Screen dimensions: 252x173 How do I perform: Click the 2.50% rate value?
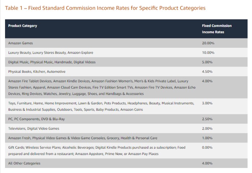(x=207, y=119)
